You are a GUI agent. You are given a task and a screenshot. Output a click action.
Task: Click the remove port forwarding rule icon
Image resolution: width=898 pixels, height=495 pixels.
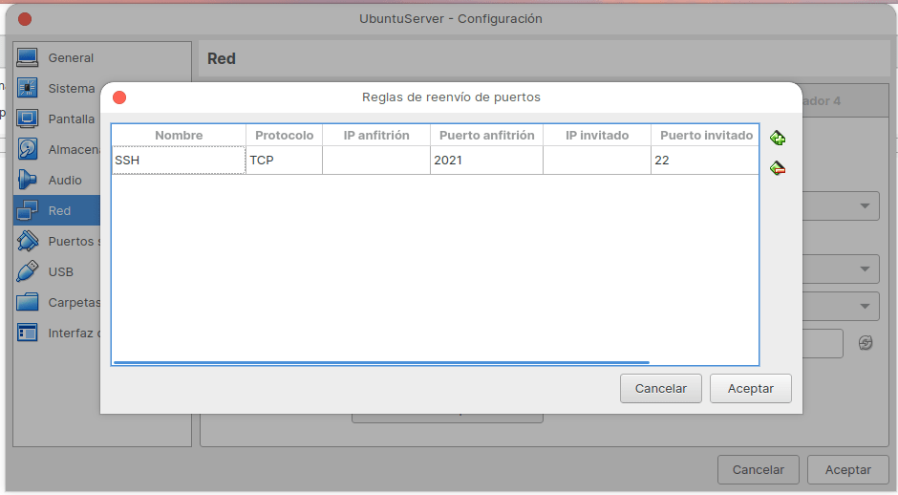point(778,169)
